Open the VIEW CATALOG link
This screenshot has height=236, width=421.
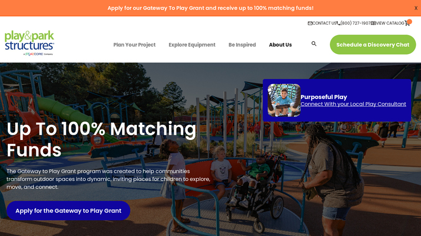(390, 23)
